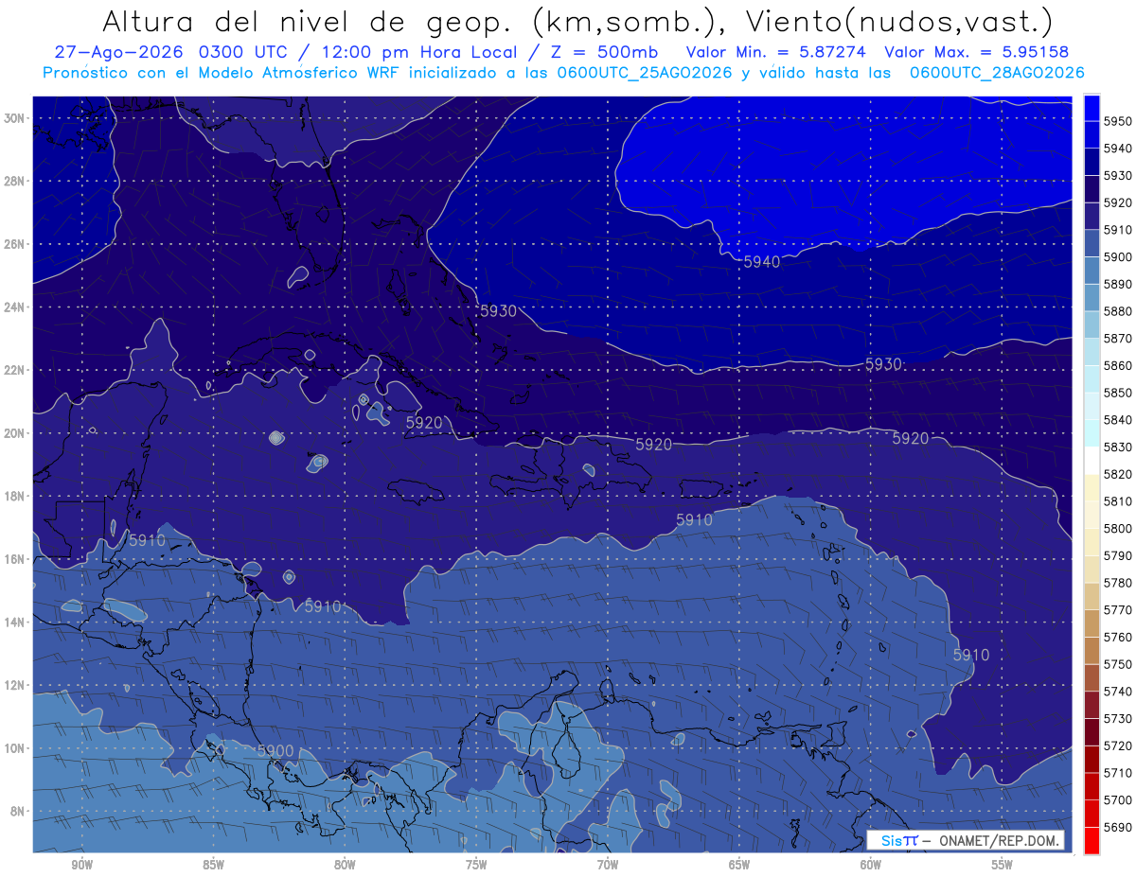Click the 'ONAMET/REP.DOM.' credit label
The height and width of the screenshot is (877, 1136).
coord(998,841)
